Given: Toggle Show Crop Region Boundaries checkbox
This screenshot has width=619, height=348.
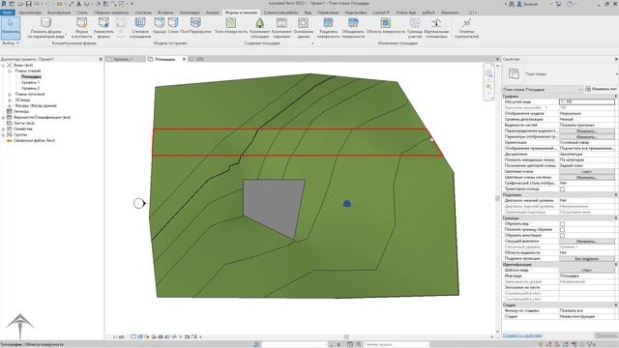Looking at the screenshot, I should (x=562, y=230).
